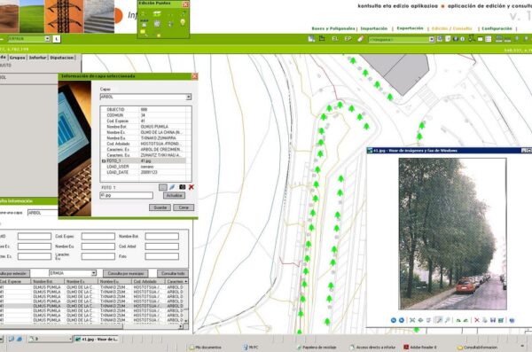
Task: Click the Guardar button
Action: pyautogui.click(x=160, y=207)
